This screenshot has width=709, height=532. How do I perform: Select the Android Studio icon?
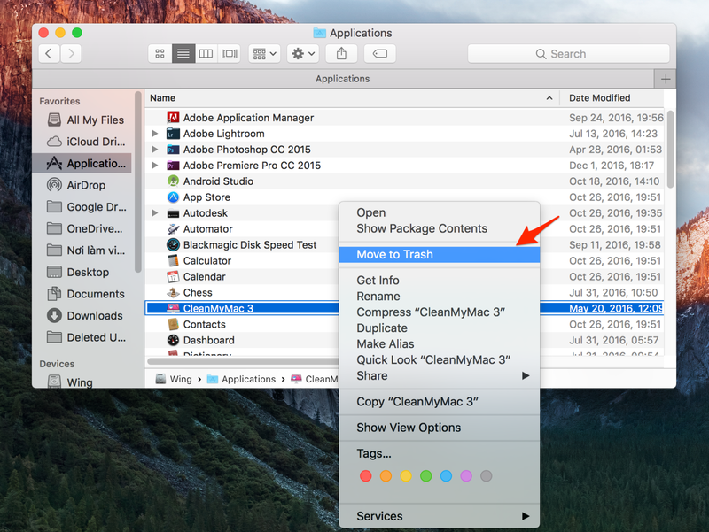pyautogui.click(x=173, y=181)
